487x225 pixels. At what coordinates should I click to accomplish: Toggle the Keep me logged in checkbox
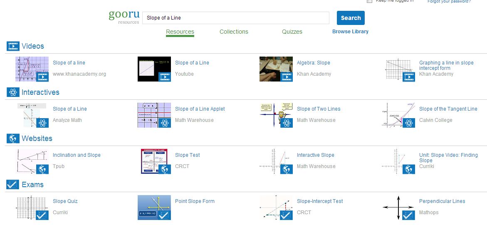[x=369, y=1]
